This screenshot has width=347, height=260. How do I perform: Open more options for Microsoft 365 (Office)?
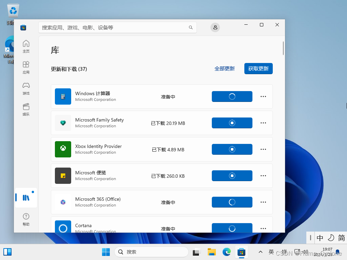point(263,202)
